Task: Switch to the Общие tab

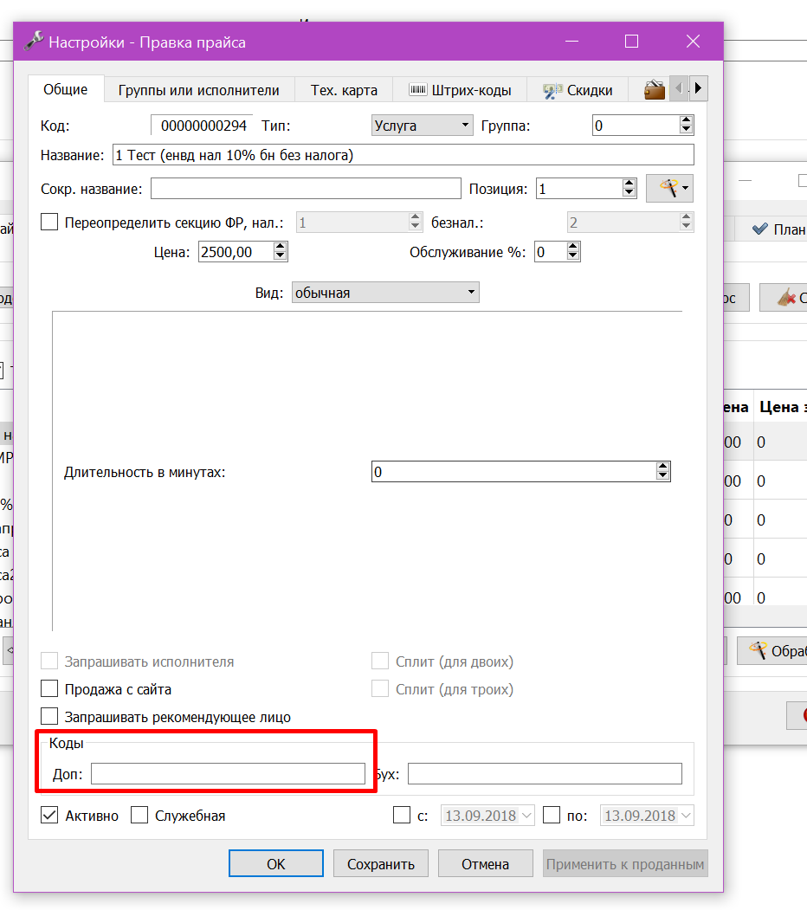Action: coord(66,89)
